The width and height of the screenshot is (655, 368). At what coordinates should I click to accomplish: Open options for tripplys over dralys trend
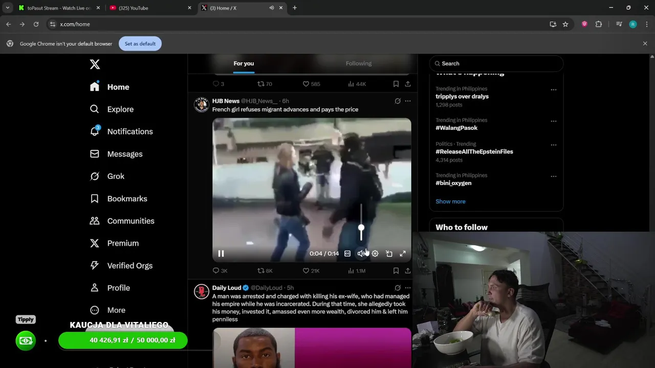click(x=553, y=89)
